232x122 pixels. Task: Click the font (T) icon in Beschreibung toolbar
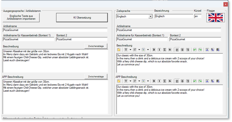pos(126,50)
